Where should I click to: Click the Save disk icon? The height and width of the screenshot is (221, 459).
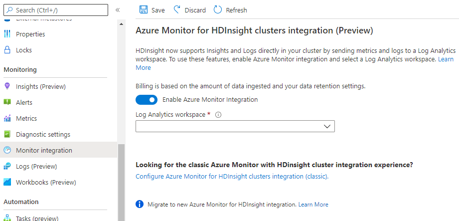coord(144,10)
